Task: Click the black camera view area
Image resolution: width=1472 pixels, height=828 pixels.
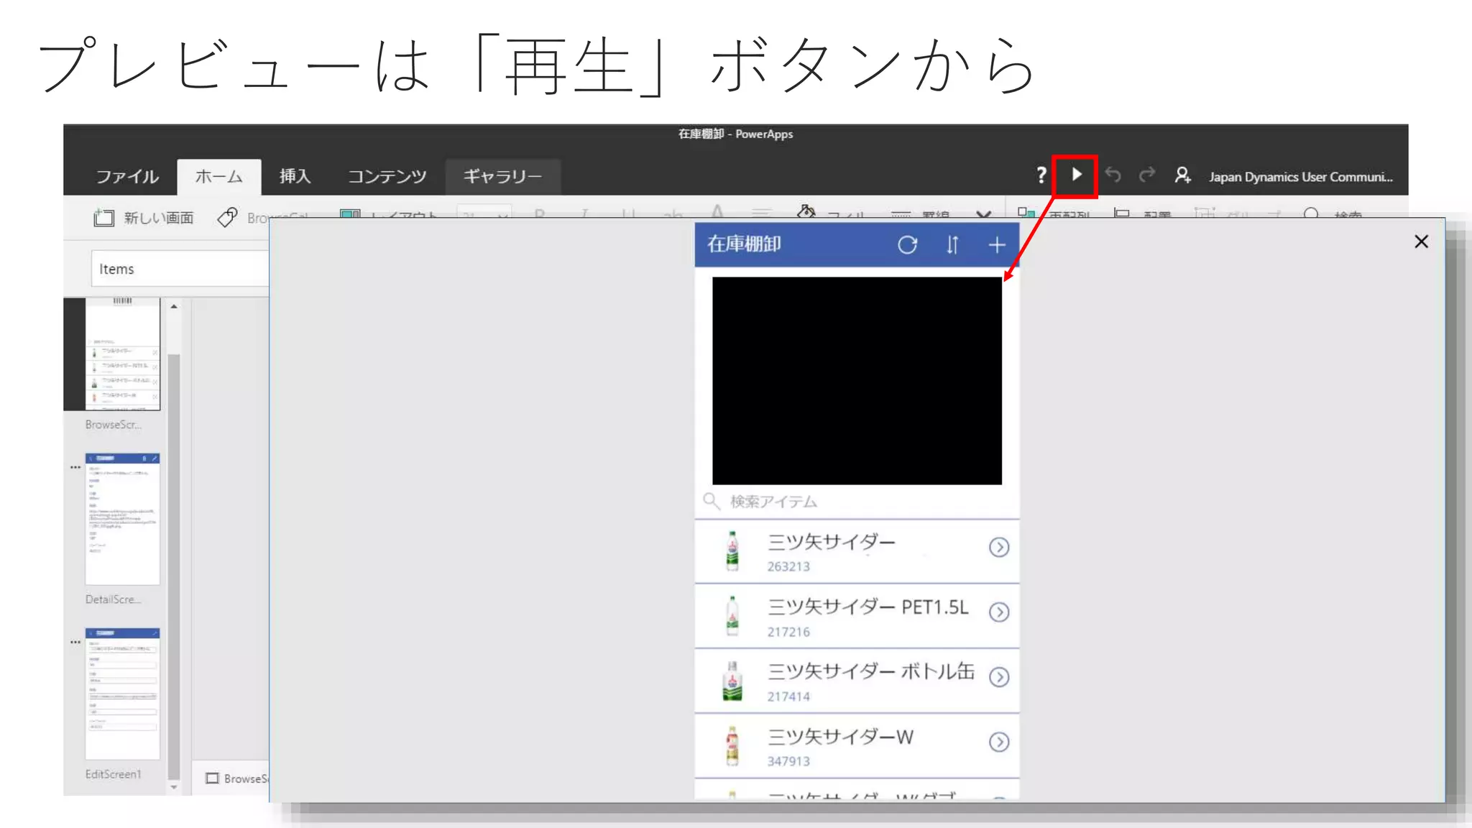Action: point(857,381)
